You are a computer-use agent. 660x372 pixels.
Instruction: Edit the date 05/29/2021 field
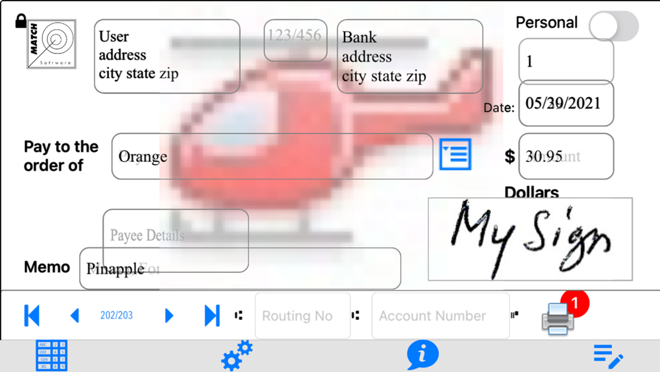point(566,104)
